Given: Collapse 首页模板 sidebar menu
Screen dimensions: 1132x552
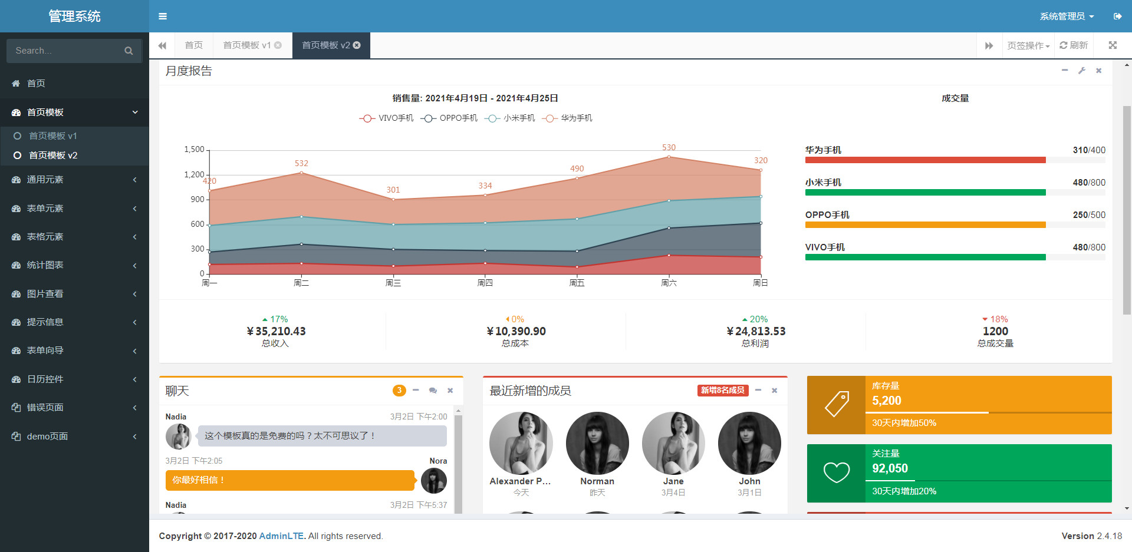Looking at the screenshot, I should 74,113.
